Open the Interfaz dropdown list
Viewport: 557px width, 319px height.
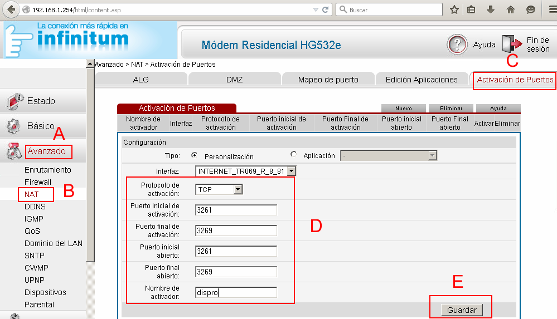291,171
